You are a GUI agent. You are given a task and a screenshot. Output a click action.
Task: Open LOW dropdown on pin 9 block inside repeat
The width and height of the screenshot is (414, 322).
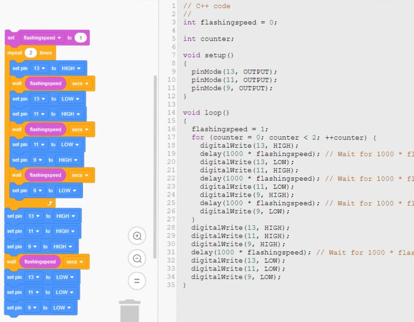click(x=67, y=191)
